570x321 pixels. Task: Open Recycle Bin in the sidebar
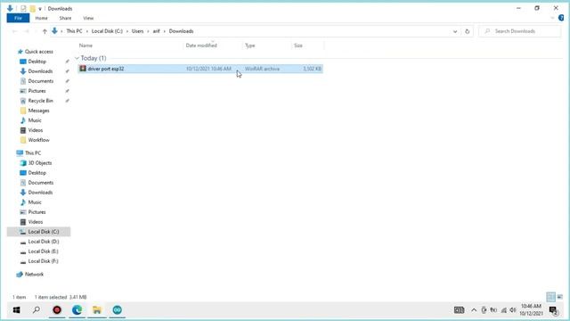pos(40,101)
